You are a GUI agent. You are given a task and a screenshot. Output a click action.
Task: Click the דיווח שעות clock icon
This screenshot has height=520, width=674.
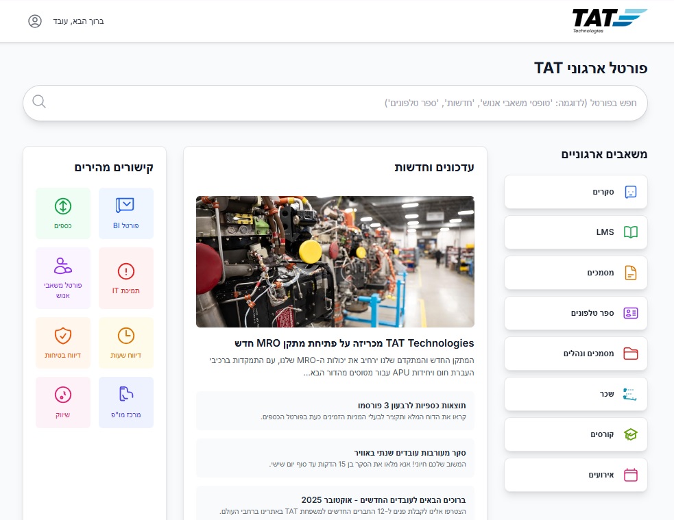pyautogui.click(x=125, y=335)
